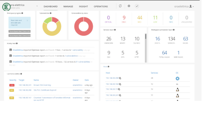Click the checkmark circle icon in the top bar
Viewport: 202px width, 123px height.
click(137, 6)
